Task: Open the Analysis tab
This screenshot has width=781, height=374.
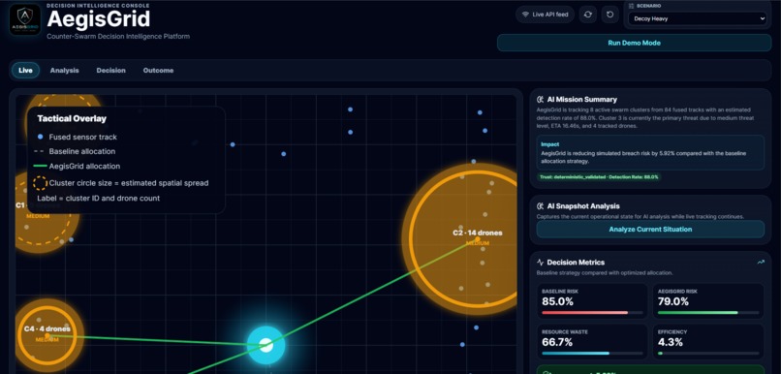Action: [x=64, y=70]
